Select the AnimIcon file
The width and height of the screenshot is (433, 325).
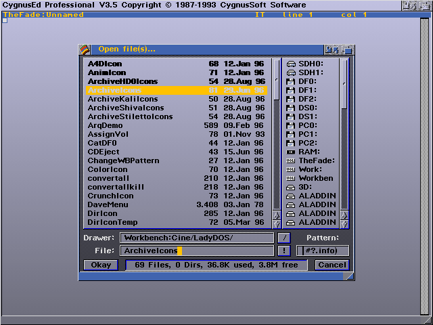pyautogui.click(x=177, y=72)
